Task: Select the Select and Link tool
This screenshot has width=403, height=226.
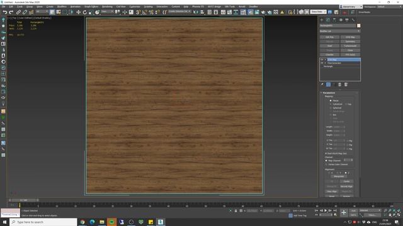Action: 18,12
